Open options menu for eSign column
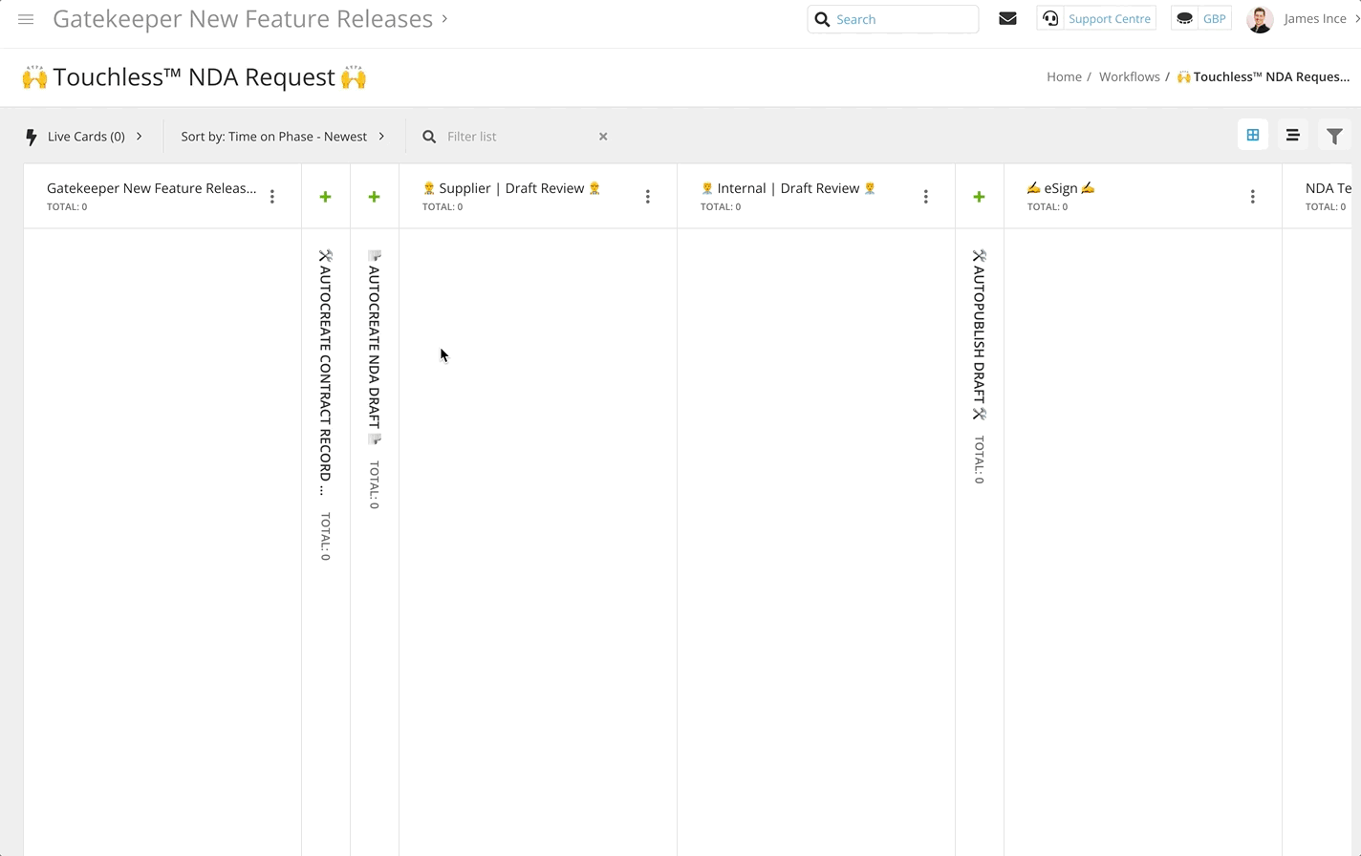Screen dimensions: 1361x856 pos(1253,197)
